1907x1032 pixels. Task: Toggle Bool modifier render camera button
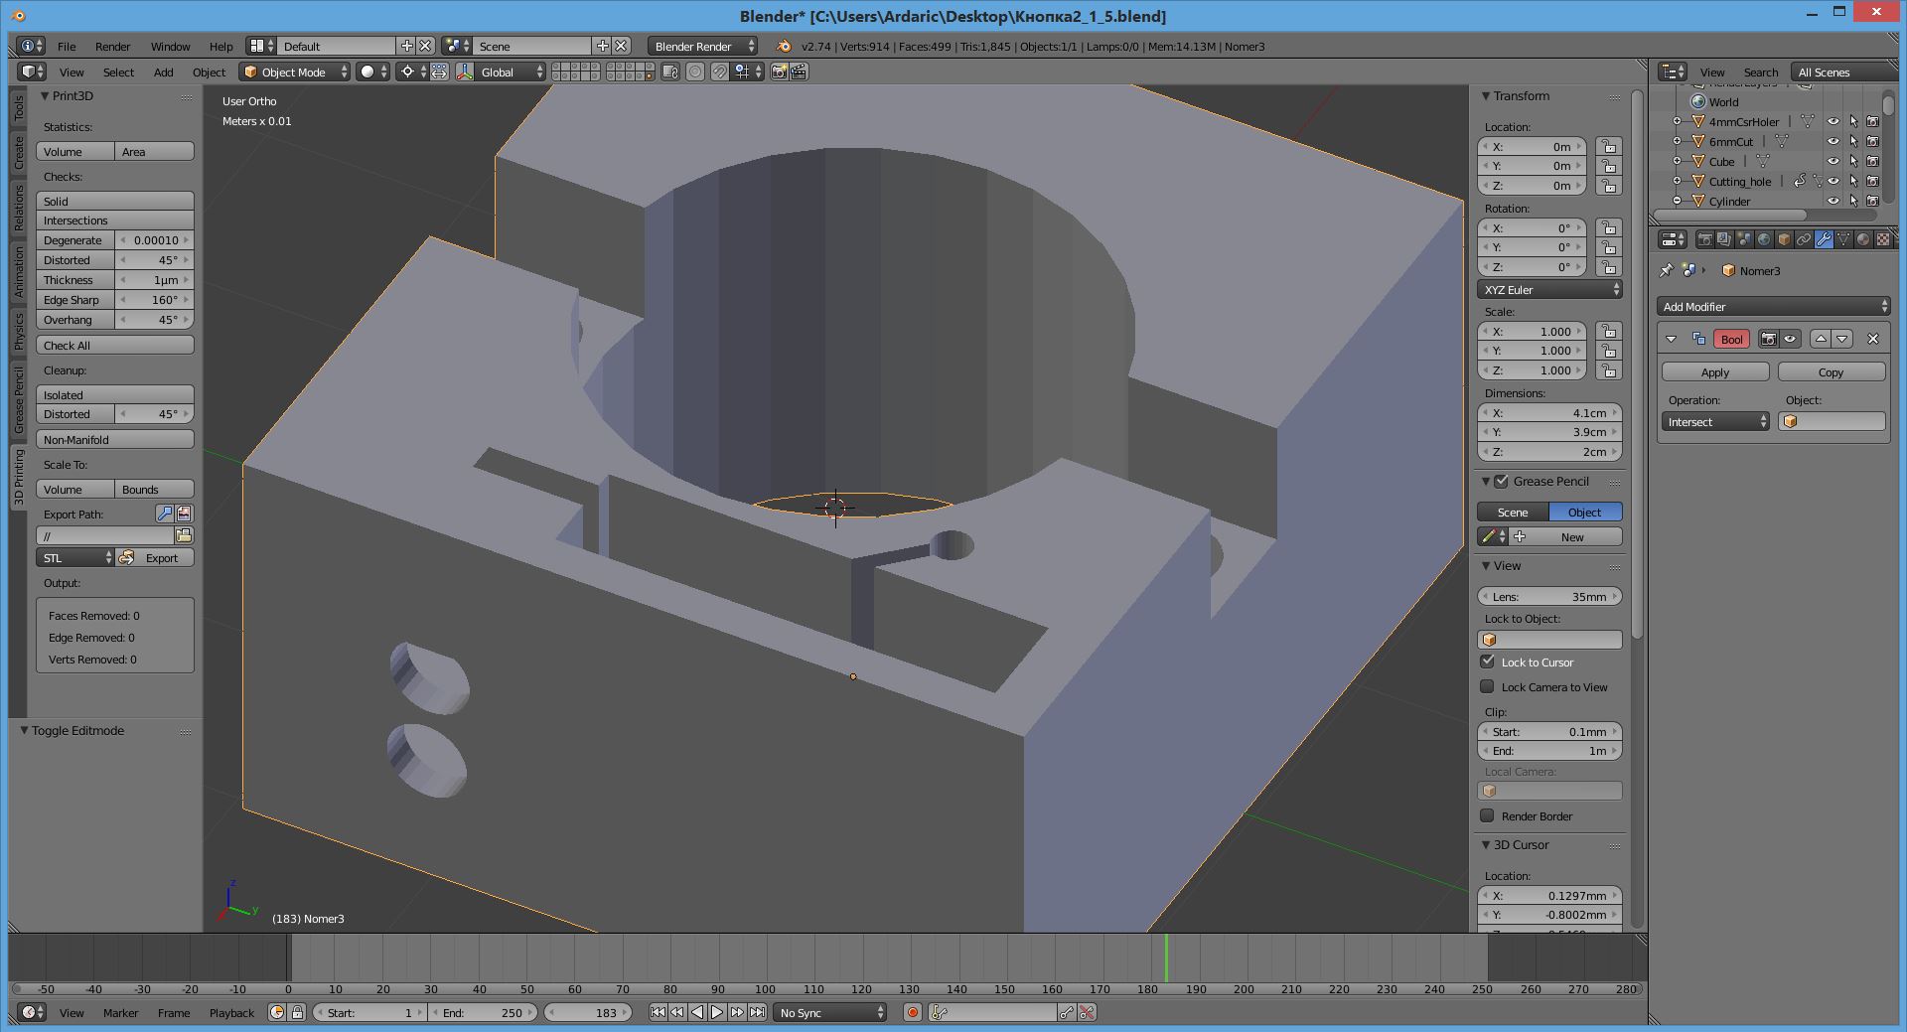[1768, 339]
